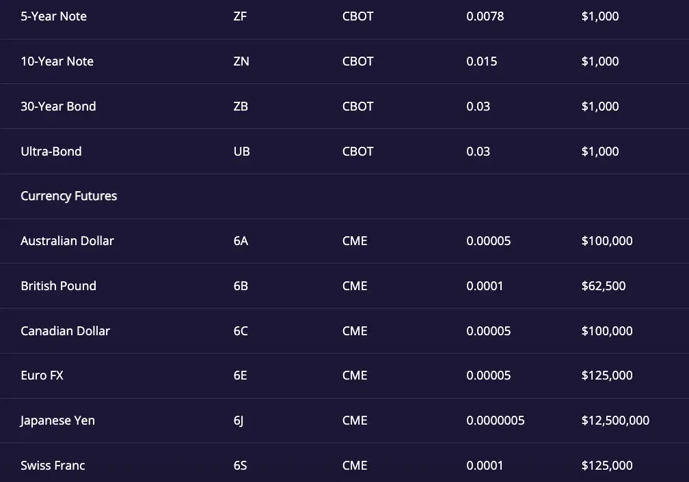Viewport: 689px width, 482px height.
Task: Click the $1,000 value in 30-Year Bond row
Action: [600, 107]
